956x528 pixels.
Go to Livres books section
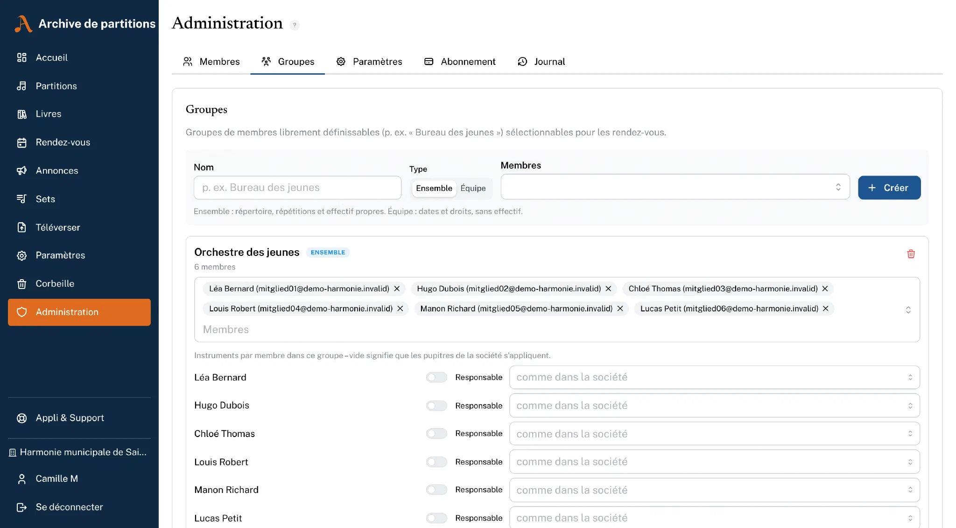(79, 114)
